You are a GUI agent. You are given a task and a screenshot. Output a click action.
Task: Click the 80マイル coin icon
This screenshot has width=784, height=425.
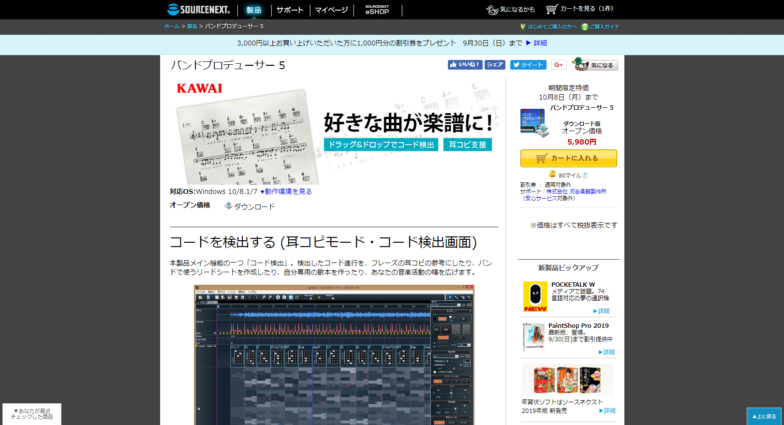click(x=552, y=174)
